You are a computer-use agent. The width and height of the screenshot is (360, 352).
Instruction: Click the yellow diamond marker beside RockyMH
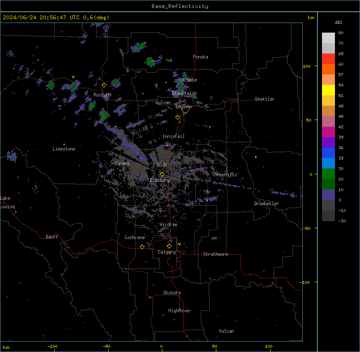point(104,85)
